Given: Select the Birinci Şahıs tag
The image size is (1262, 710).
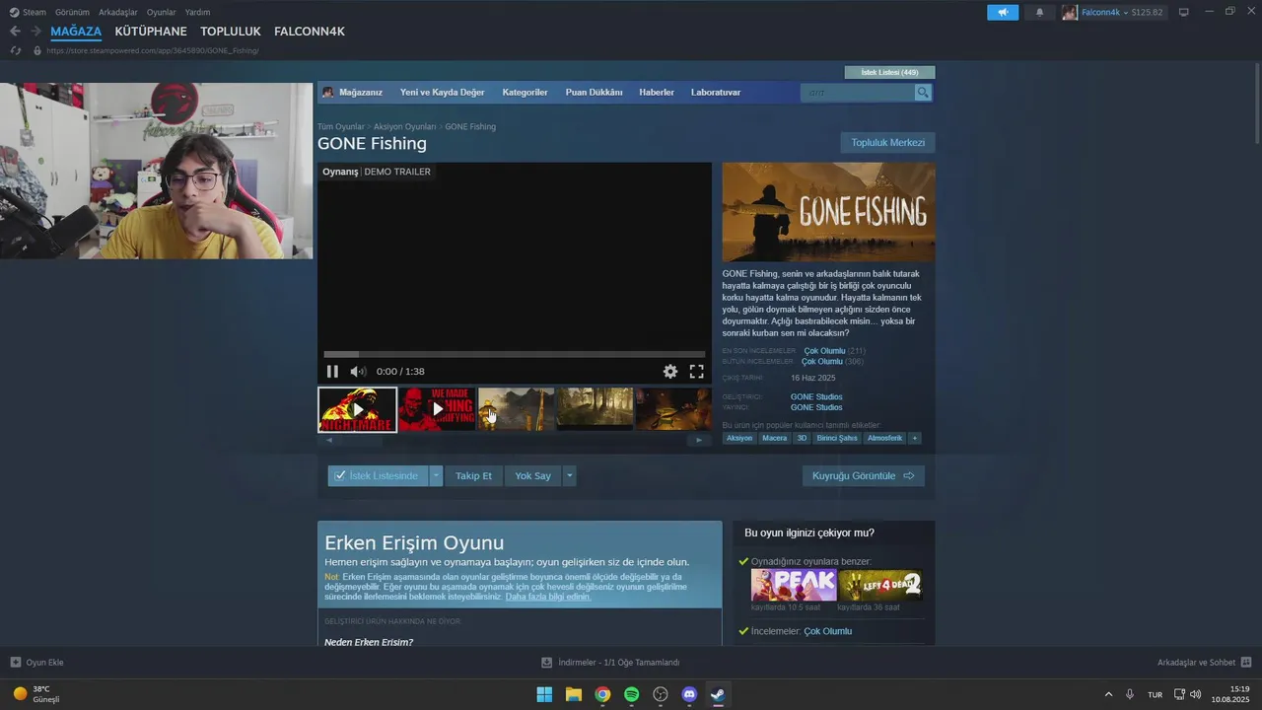Looking at the screenshot, I should (x=837, y=438).
